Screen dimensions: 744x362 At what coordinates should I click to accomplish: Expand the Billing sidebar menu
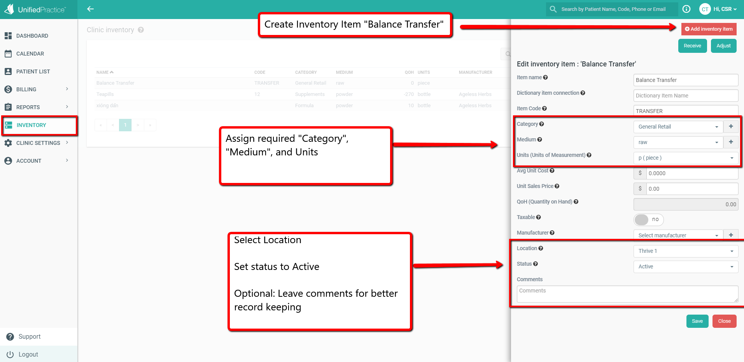point(37,89)
